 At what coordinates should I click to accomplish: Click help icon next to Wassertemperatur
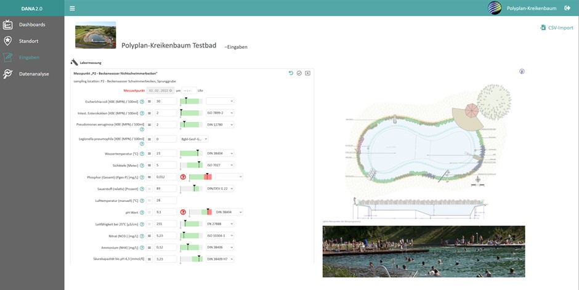click(x=142, y=154)
